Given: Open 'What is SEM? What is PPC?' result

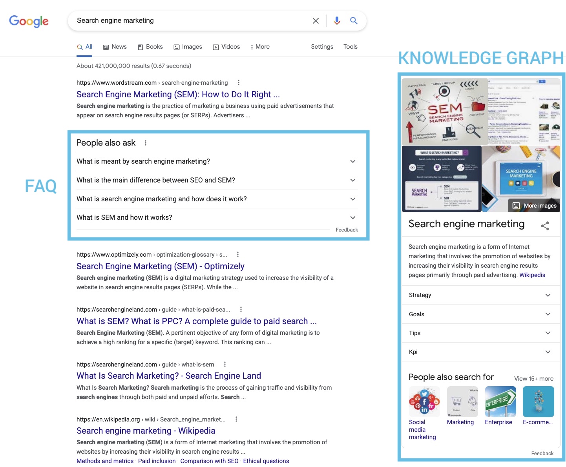Looking at the screenshot, I should [197, 321].
